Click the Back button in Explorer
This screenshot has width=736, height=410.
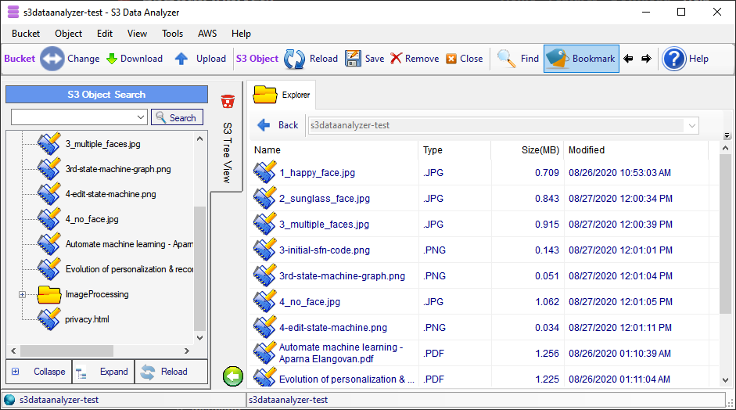(278, 125)
